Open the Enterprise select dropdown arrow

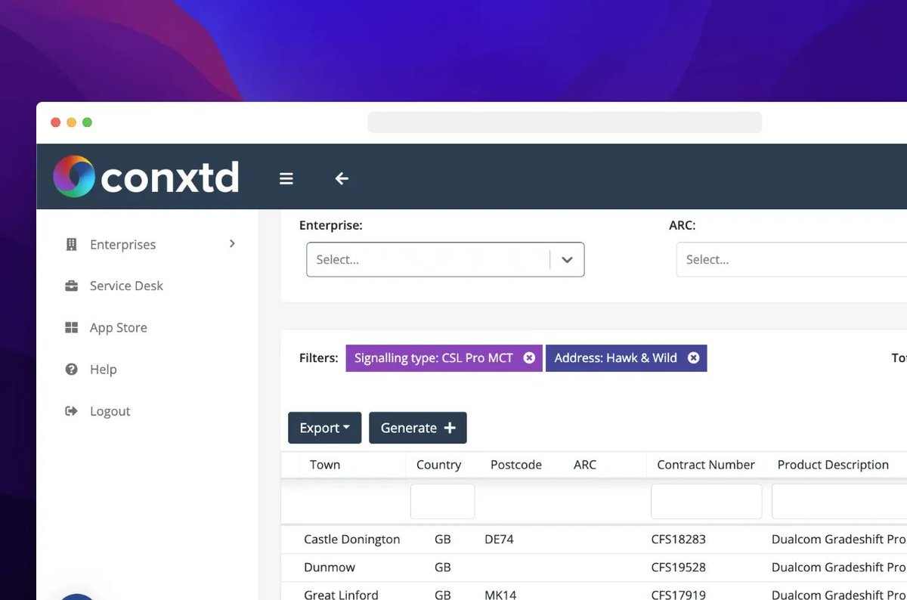567,260
